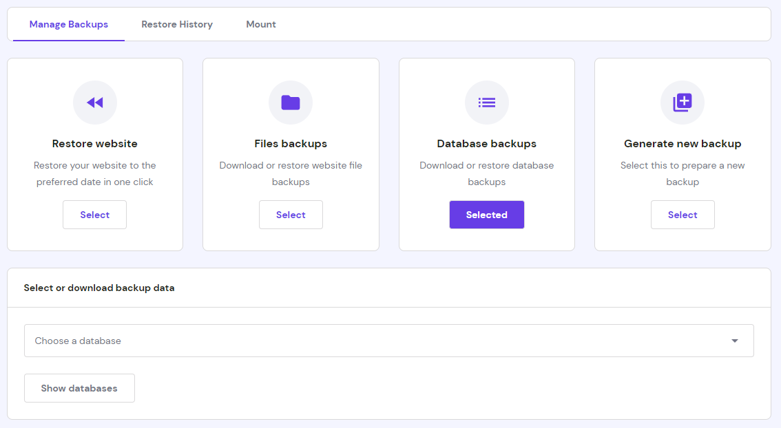Screen dimensions: 781x428
Task: Click the bulleted-list symbol on the Database backups card
Action: (x=487, y=102)
